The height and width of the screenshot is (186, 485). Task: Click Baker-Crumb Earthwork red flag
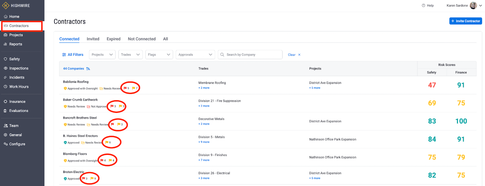click(x=113, y=106)
